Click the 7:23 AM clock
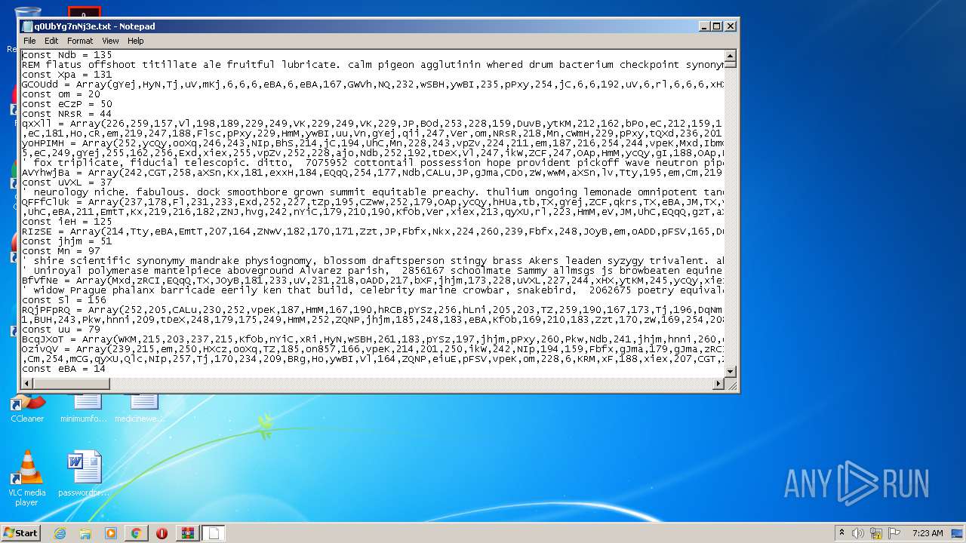Screen dimensions: 966x543 [928, 533]
